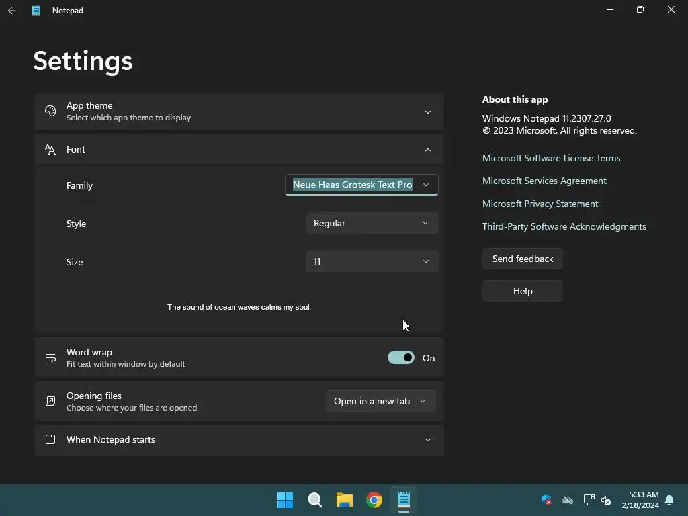This screenshot has height=516, width=688.
Task: Click the When Notepad starts icon
Action: [50, 439]
